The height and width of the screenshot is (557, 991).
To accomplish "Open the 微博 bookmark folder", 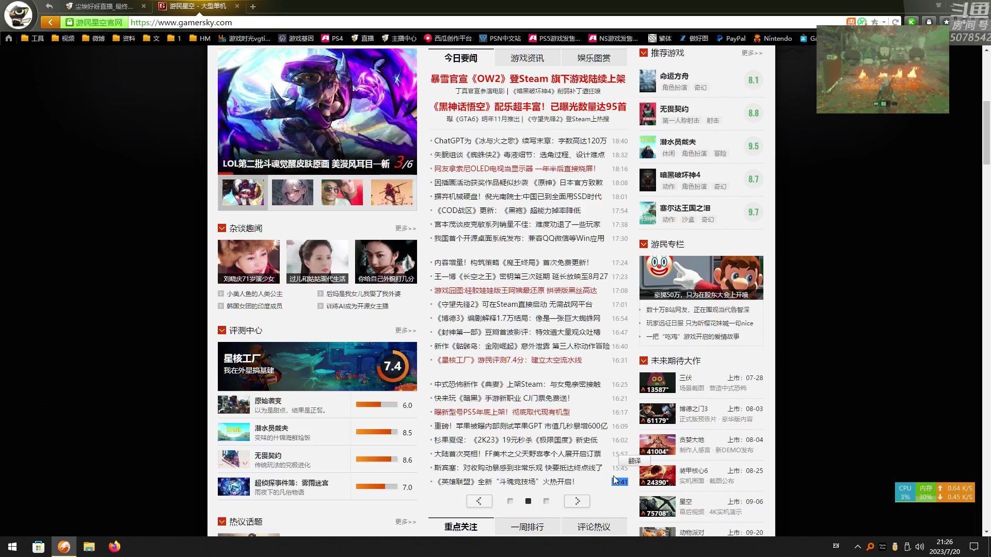I will (x=93, y=38).
